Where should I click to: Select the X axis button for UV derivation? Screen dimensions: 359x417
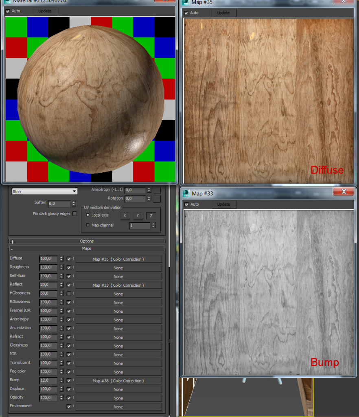(125, 215)
